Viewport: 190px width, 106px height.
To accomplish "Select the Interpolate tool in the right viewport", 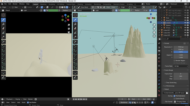I will (75, 73).
